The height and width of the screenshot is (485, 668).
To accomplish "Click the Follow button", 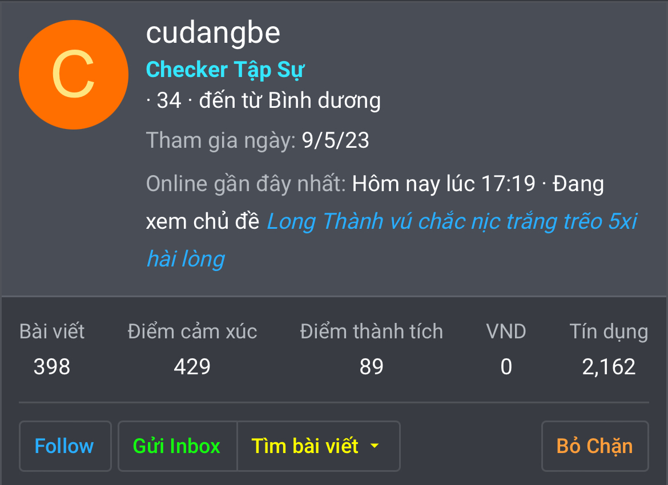I will pyautogui.click(x=65, y=446).
